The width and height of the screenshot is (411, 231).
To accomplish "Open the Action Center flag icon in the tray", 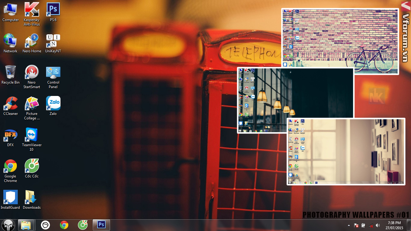I will (x=356, y=225).
